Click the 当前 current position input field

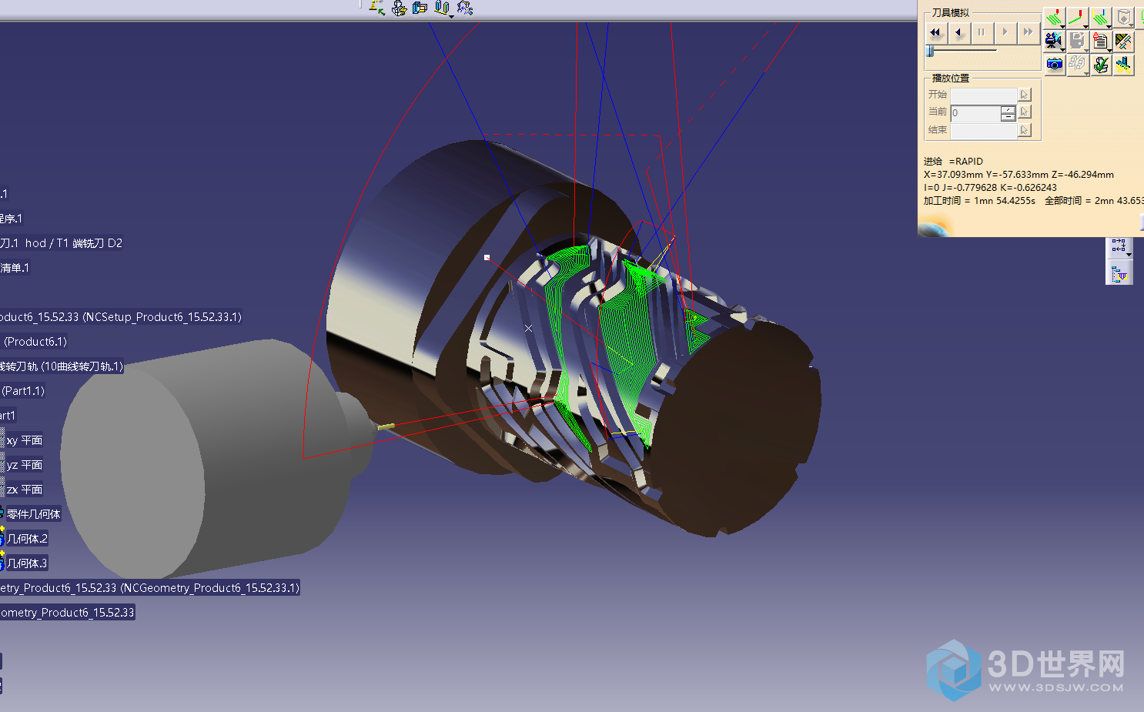(975, 113)
